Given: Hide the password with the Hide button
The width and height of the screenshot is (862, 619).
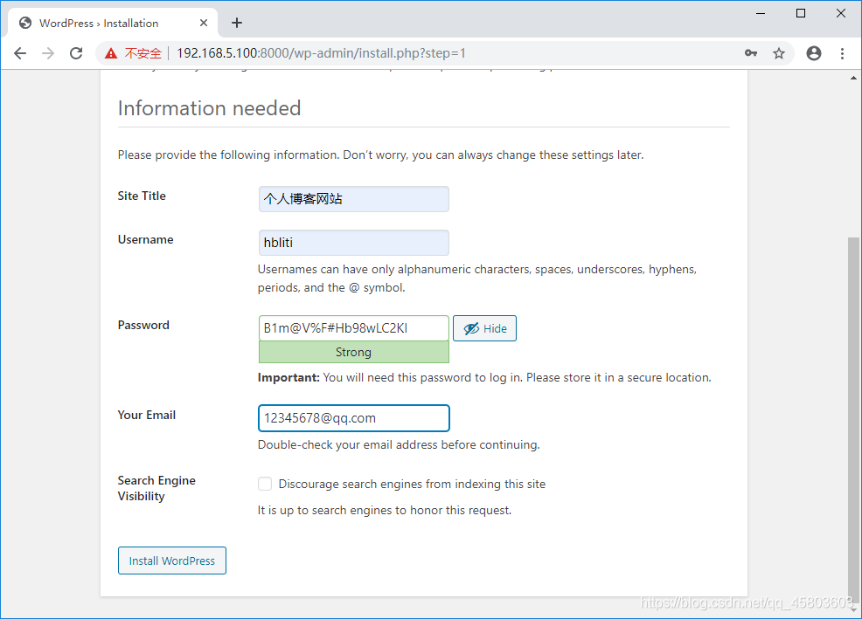Looking at the screenshot, I should (484, 328).
